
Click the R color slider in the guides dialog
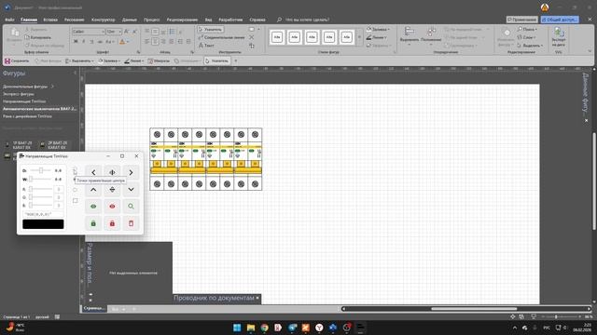point(40,189)
